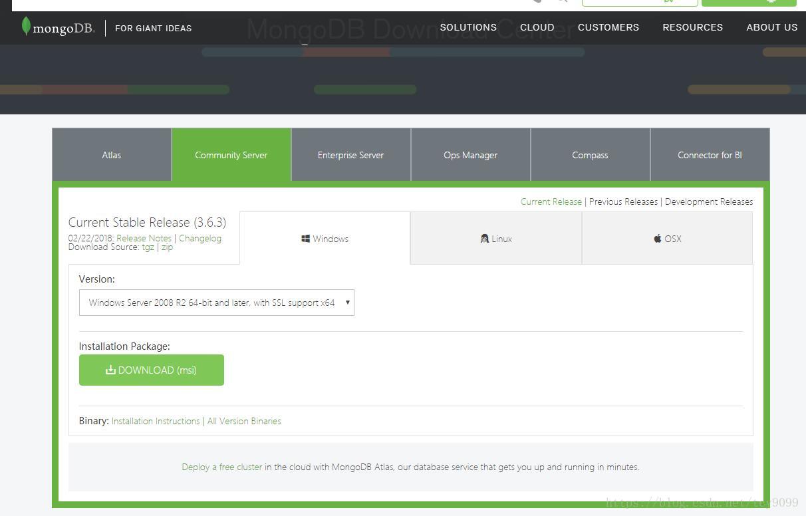Open the All Version Binaries link

[244, 421]
